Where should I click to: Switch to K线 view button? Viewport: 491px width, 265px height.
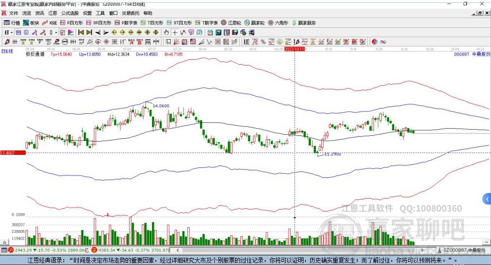coord(49,23)
